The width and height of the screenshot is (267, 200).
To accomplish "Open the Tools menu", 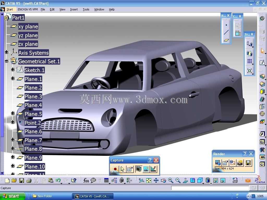I will tap(86, 9).
